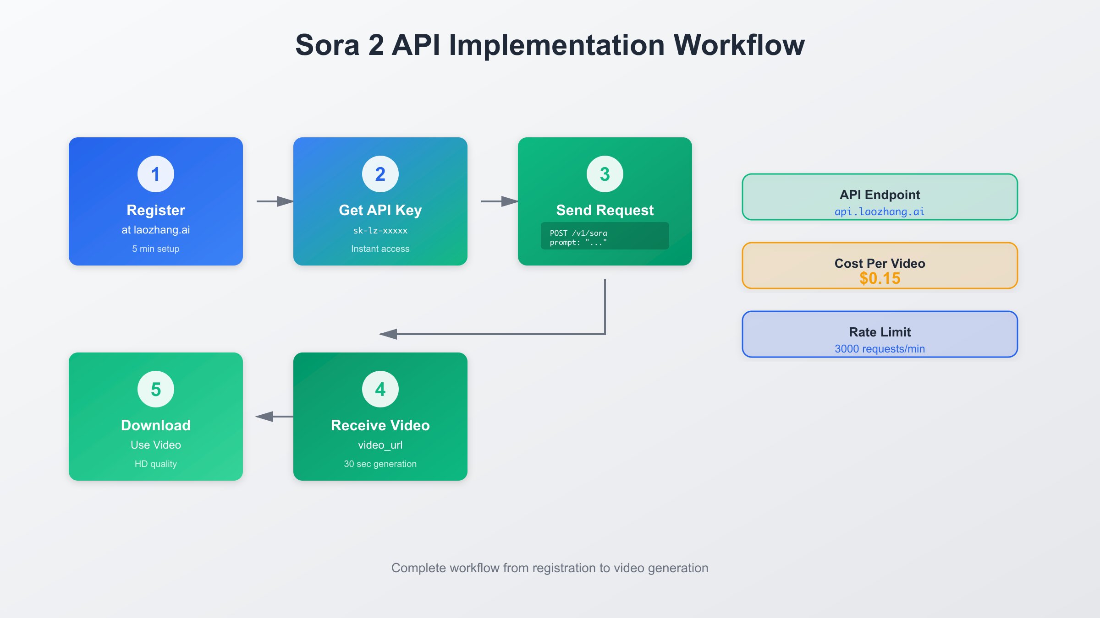Select the Cost Per Video info panel
The width and height of the screenshot is (1100, 618).
[x=879, y=266]
